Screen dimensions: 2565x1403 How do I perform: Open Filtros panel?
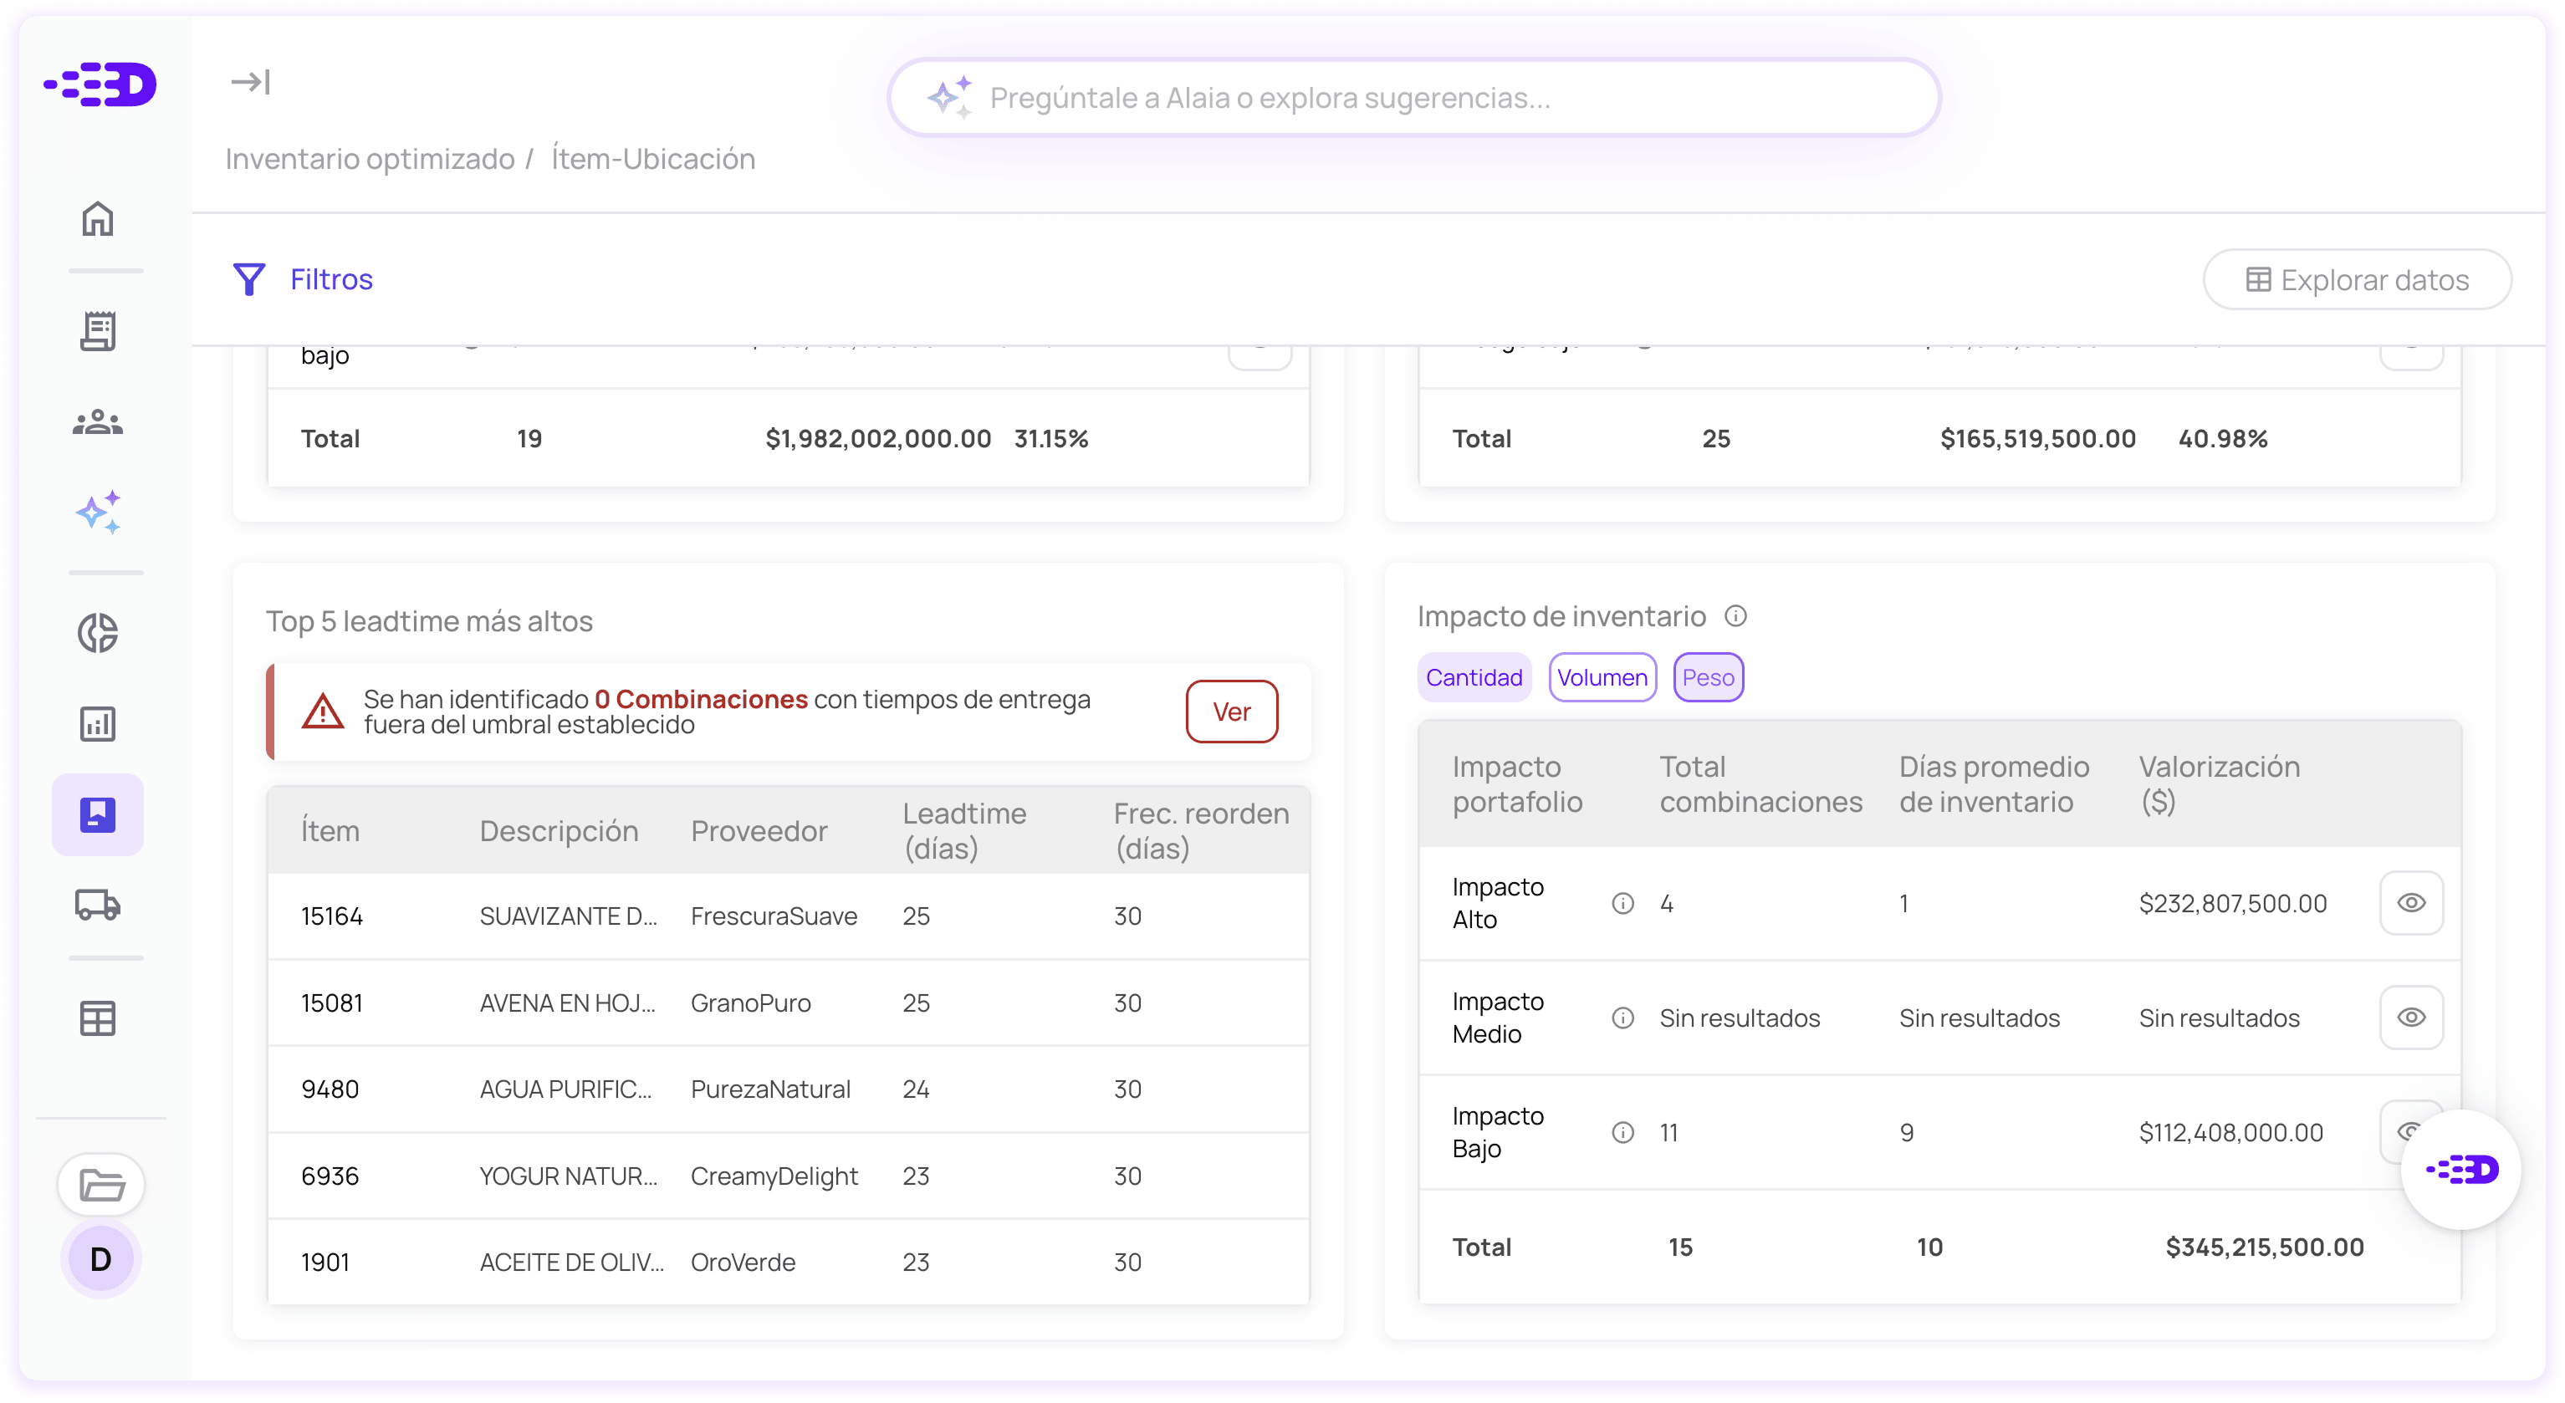(303, 280)
